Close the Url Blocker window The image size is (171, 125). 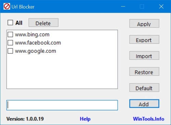pyautogui.click(x=161, y=7)
